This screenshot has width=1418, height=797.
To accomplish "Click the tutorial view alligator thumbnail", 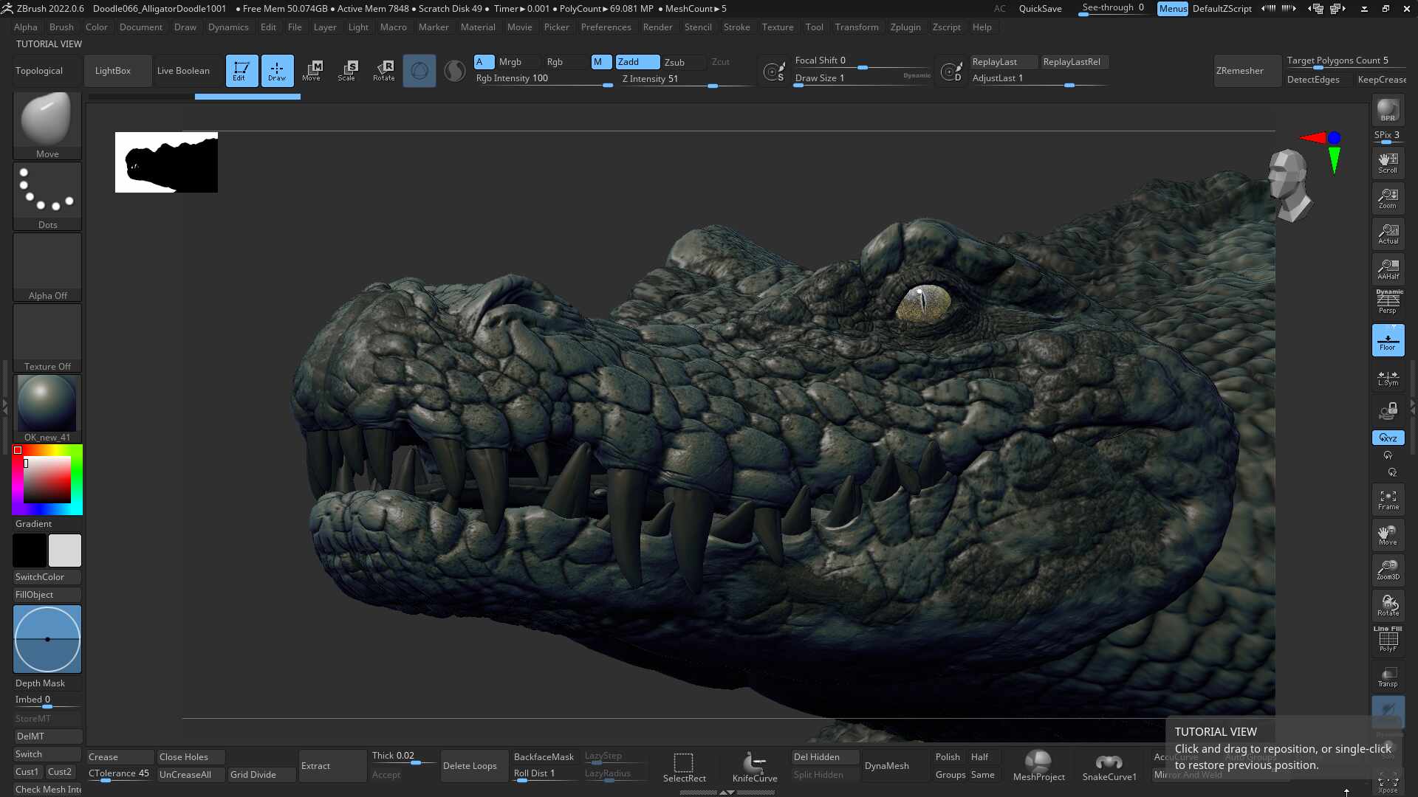I will pos(166,162).
